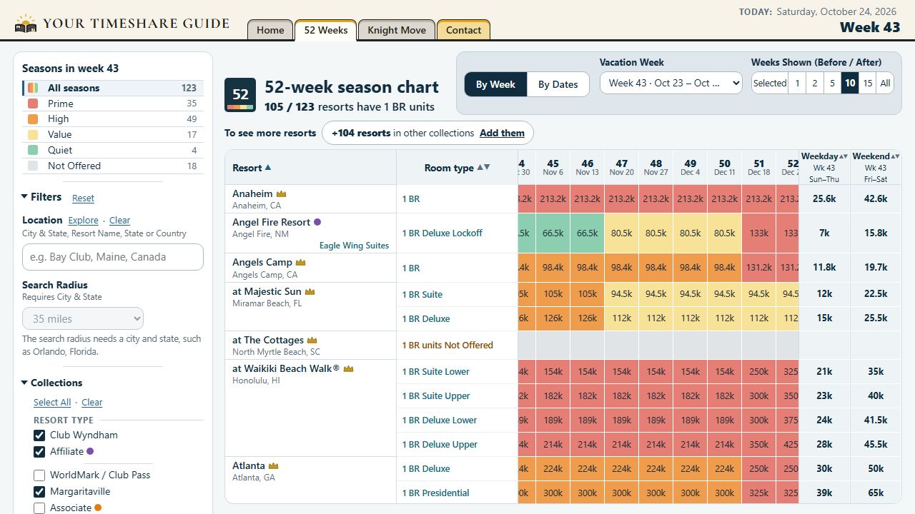Check the Associate checkbox
The image size is (915, 514).
(x=39, y=508)
